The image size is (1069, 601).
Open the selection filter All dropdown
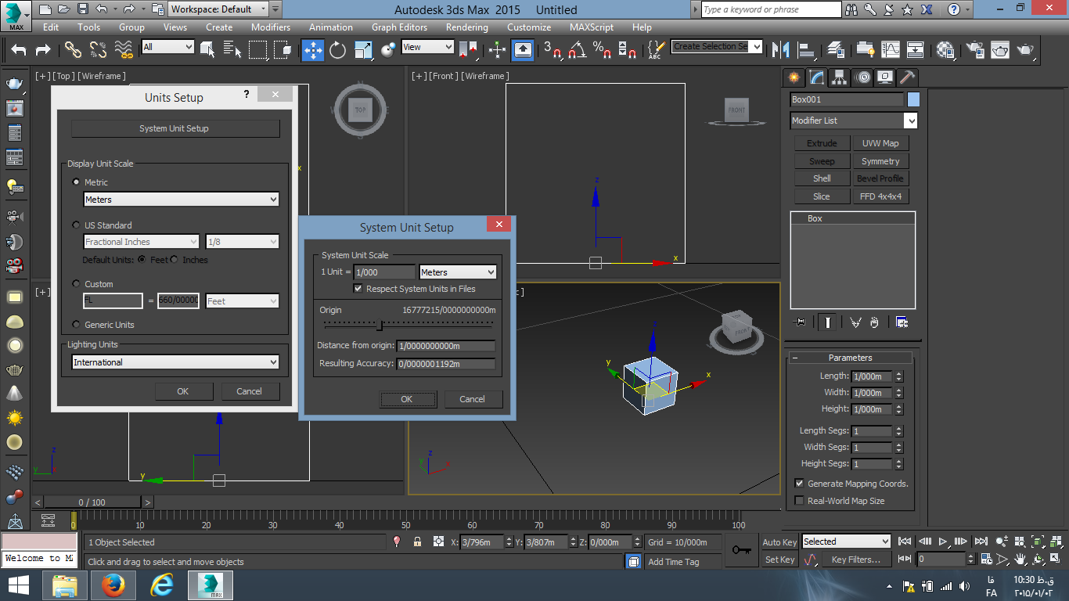click(x=167, y=47)
